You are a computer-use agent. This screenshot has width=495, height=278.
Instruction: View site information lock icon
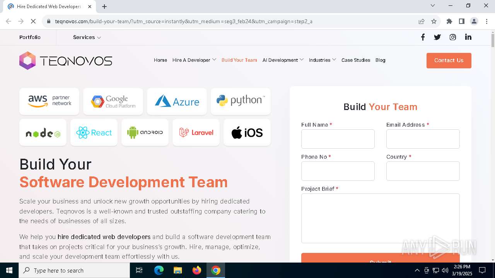pyautogui.click(x=49, y=21)
